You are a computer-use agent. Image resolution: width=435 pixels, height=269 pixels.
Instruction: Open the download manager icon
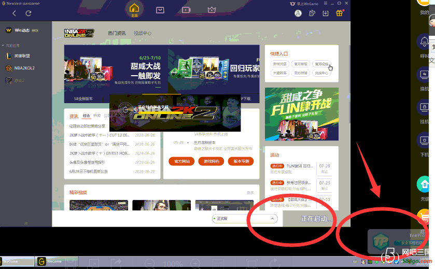[326, 13]
